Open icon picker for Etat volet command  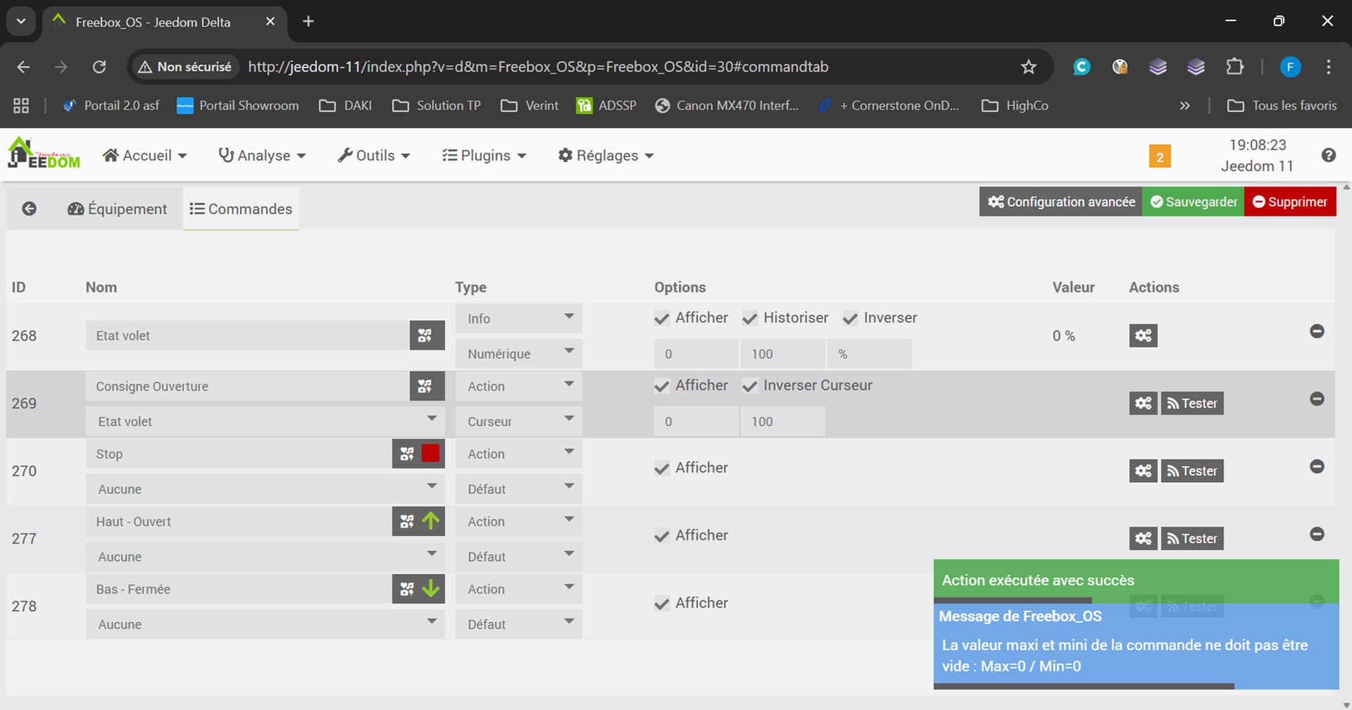pos(426,336)
